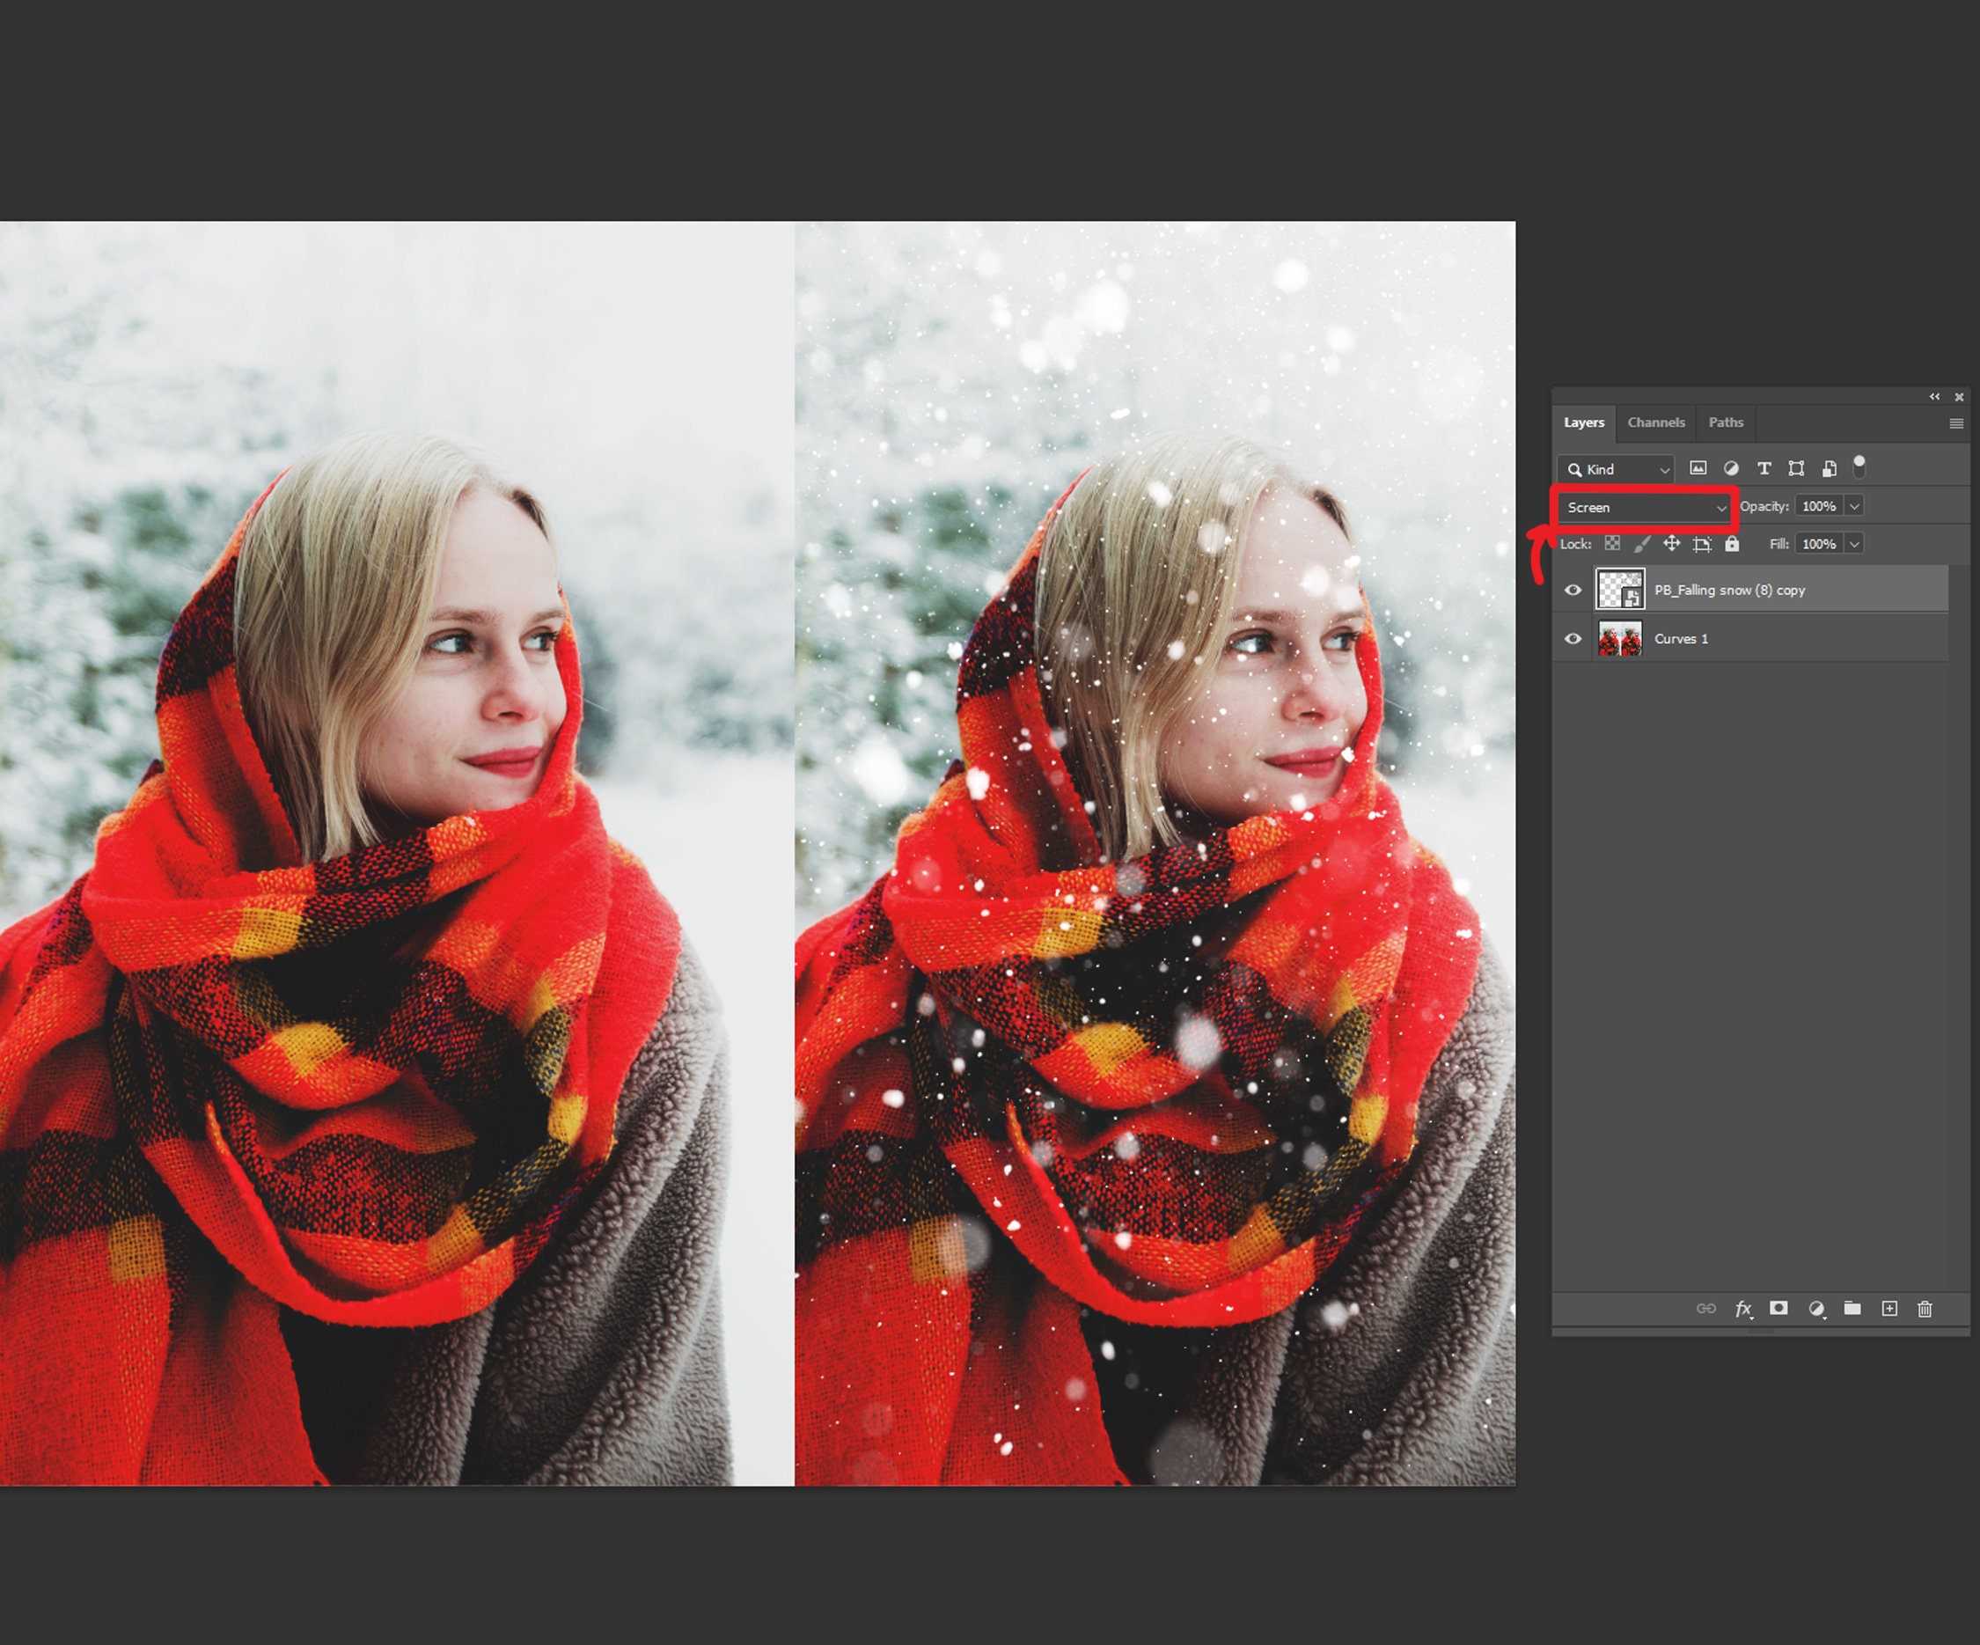The width and height of the screenshot is (1980, 1645).
Task: Filter for shape layers icon
Action: (x=1796, y=468)
